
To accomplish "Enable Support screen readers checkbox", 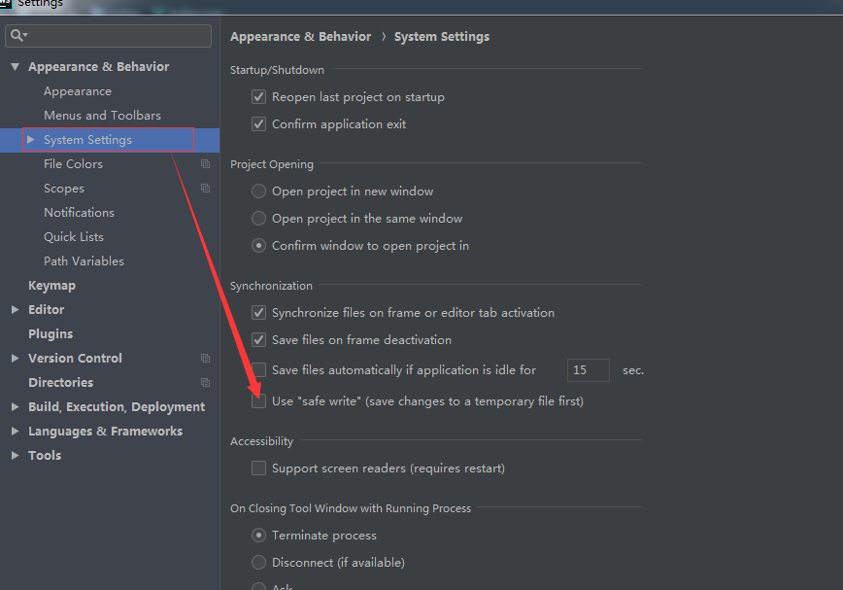I will 258,468.
